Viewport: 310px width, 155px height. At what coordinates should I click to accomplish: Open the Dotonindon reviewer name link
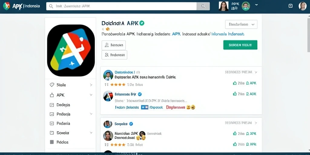125,72
